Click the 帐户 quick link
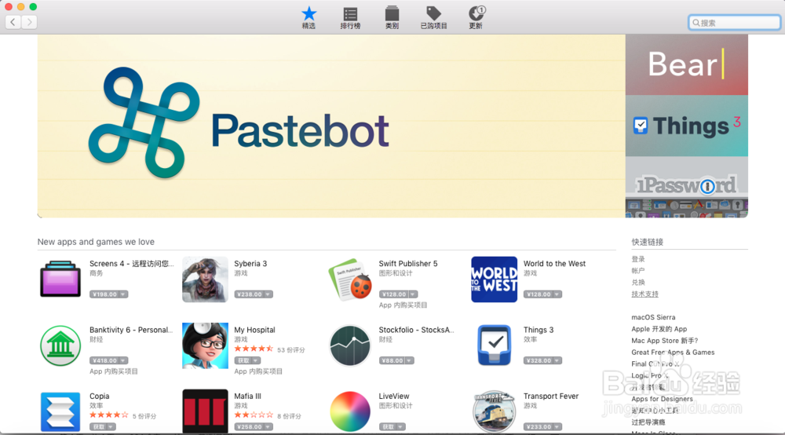Screen dimensions: 785x435 pyautogui.click(x=637, y=271)
